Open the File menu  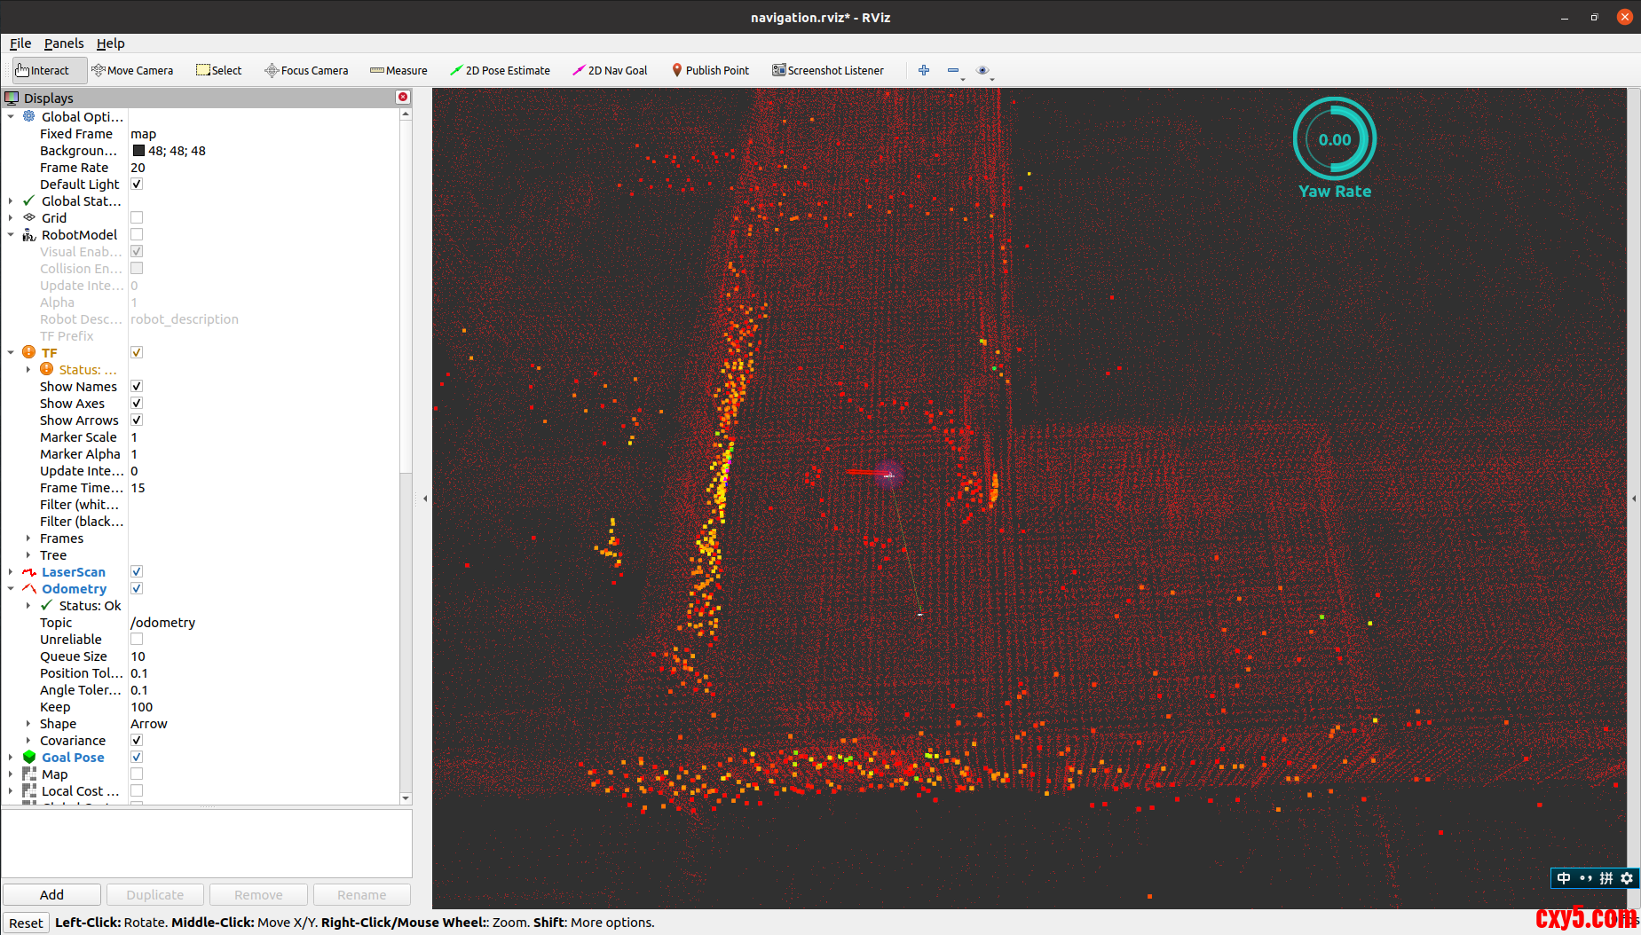20,43
